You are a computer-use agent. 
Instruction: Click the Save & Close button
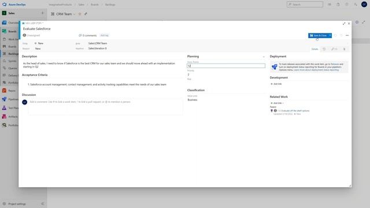click(318, 35)
